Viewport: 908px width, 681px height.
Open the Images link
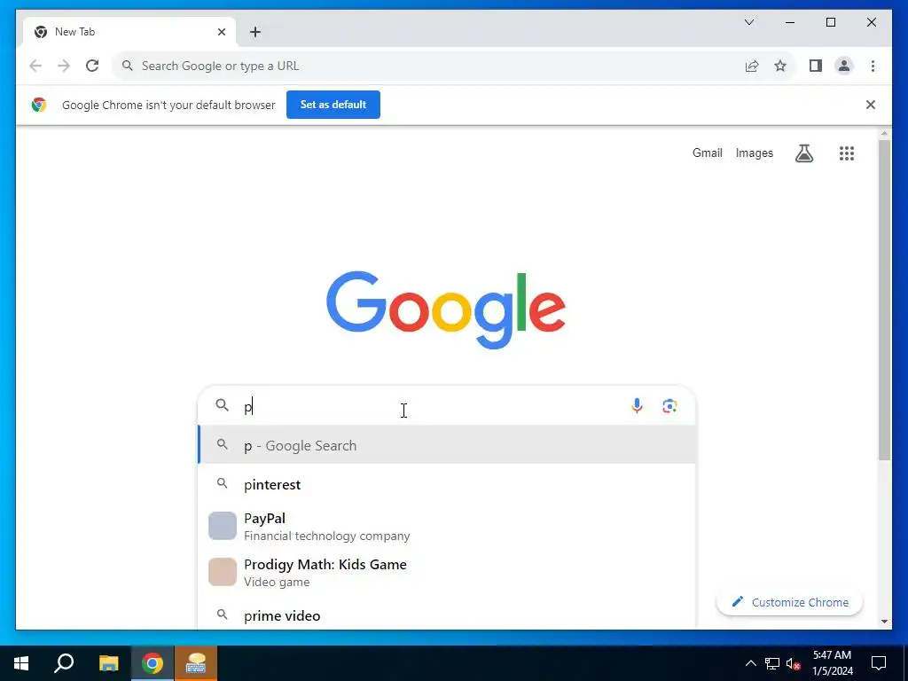tap(755, 153)
